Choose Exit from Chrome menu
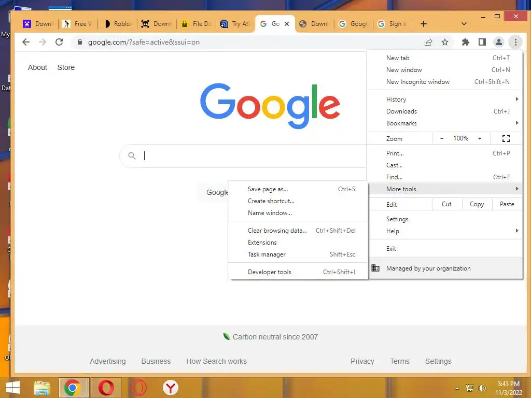531x398 pixels. pyautogui.click(x=444, y=248)
